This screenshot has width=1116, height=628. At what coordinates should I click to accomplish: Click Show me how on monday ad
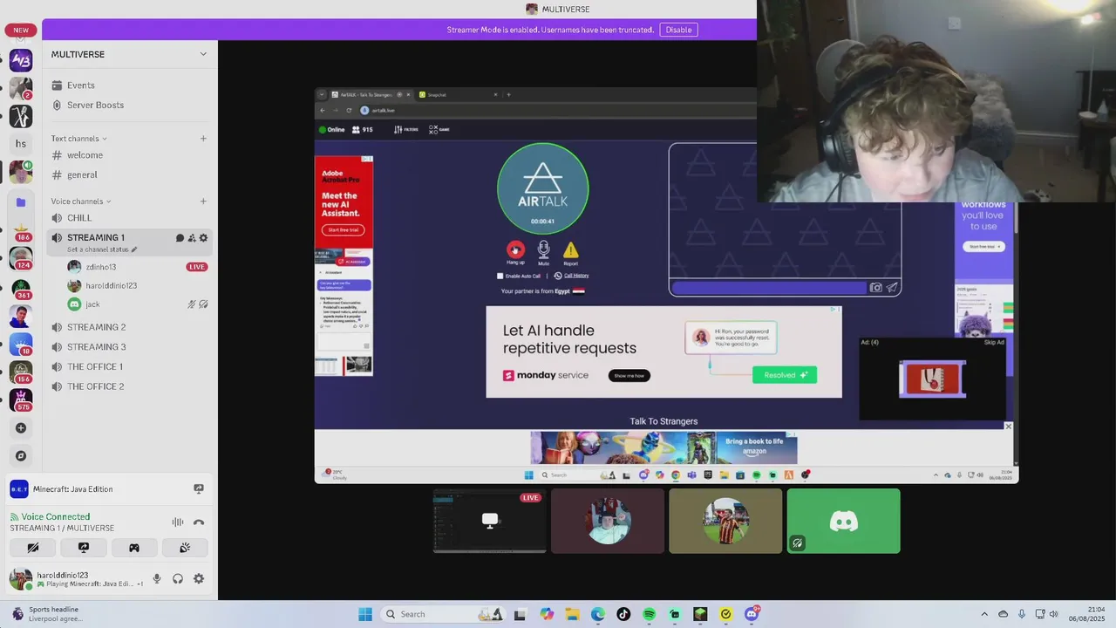coord(629,376)
